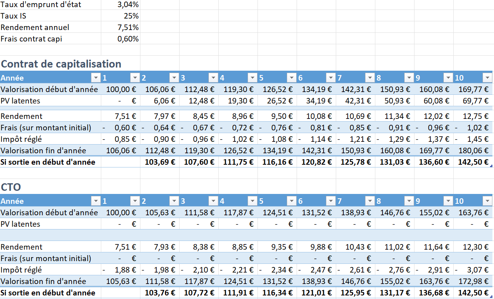This screenshot has width=494, height=299.
Task: Open column 1 filter arrow in the Contrat de capitalisation table
Action: (134, 77)
